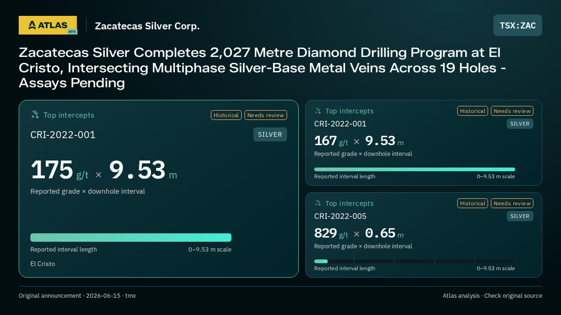The height and width of the screenshot is (315, 561).
Task: Click the CRI-2022-005 hole ID
Action: [x=340, y=216]
